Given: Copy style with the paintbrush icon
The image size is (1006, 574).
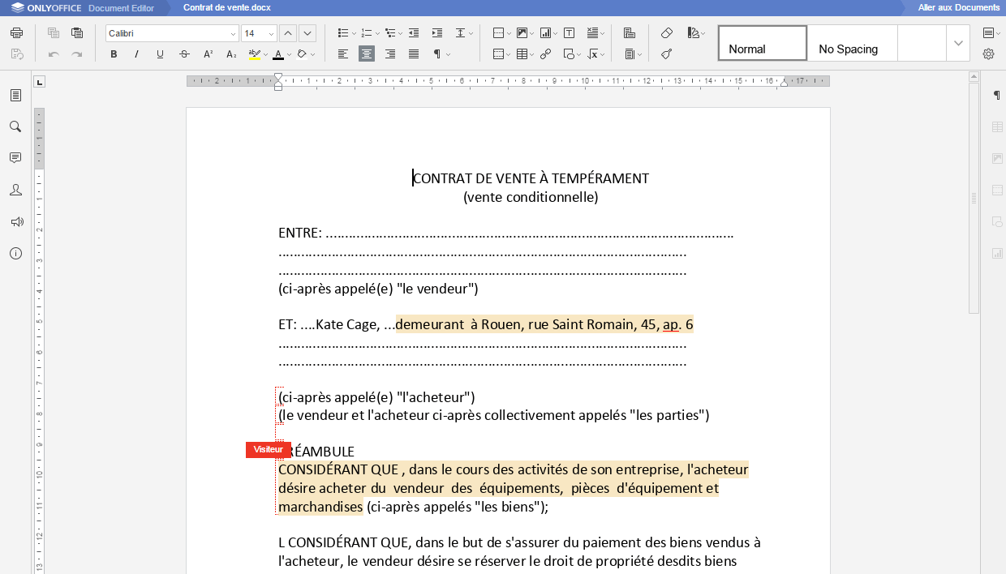Looking at the screenshot, I should 667,54.
